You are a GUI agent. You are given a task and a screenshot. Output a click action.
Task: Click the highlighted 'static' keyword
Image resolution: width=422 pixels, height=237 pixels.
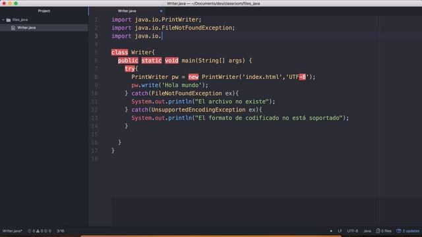point(152,61)
